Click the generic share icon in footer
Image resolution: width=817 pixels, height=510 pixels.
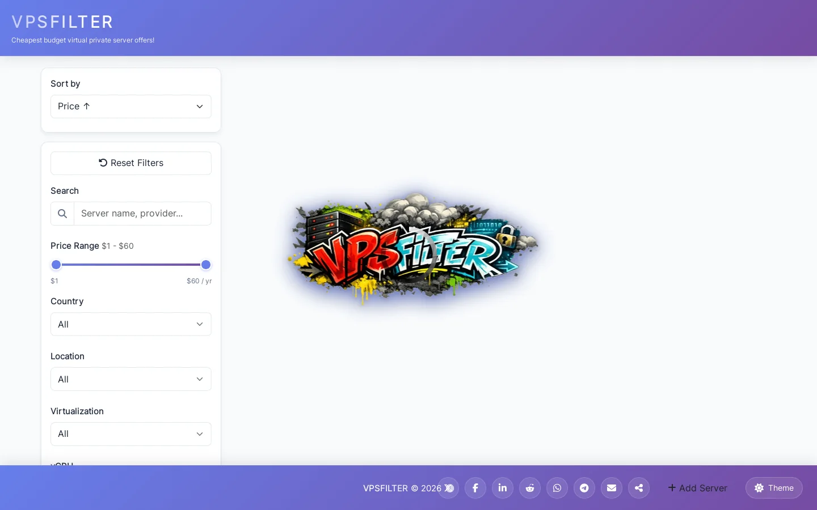point(639,488)
